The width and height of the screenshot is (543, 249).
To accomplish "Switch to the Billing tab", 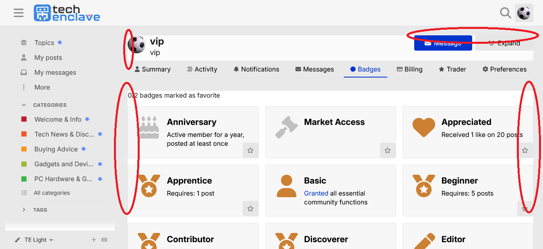I will pyautogui.click(x=409, y=69).
